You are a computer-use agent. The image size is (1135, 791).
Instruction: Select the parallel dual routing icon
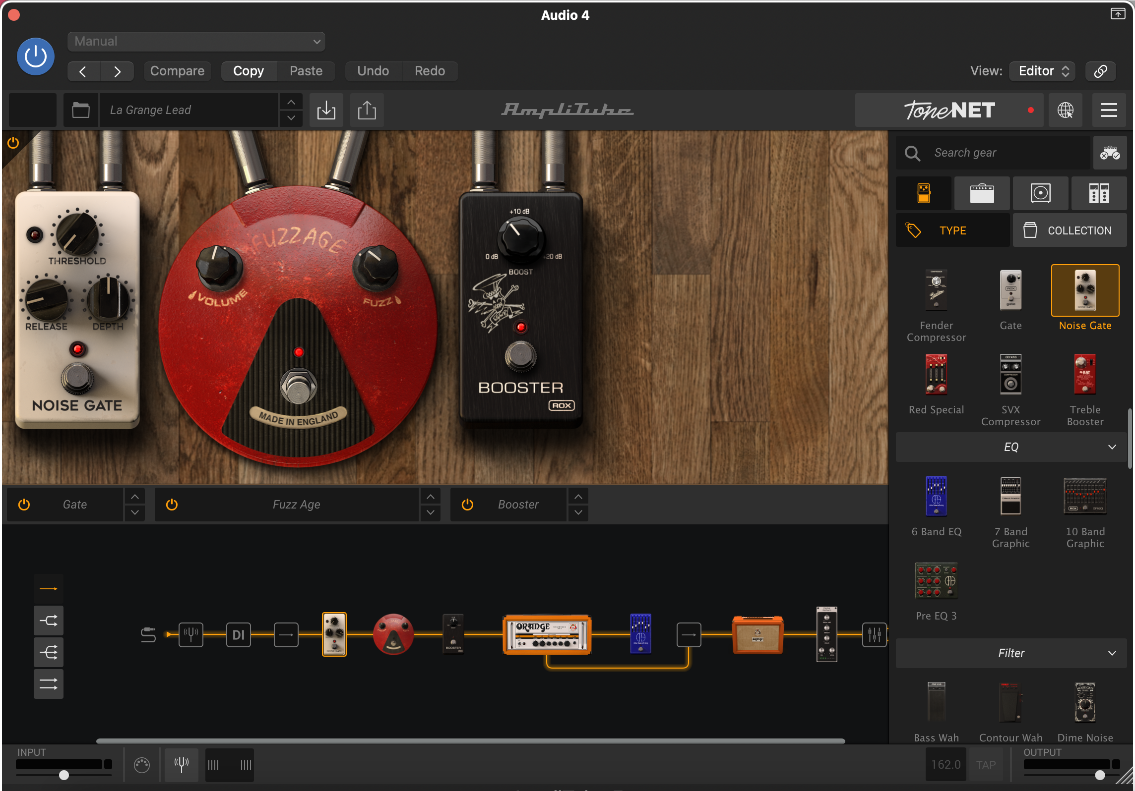49,684
